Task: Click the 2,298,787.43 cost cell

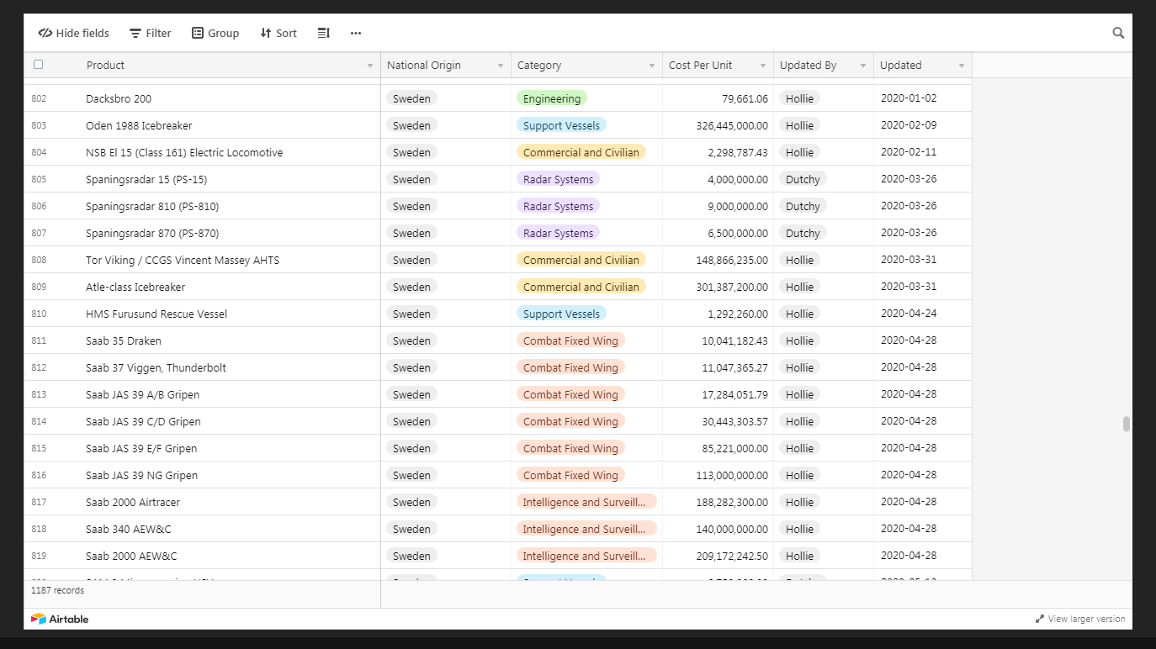Action: 718,152
